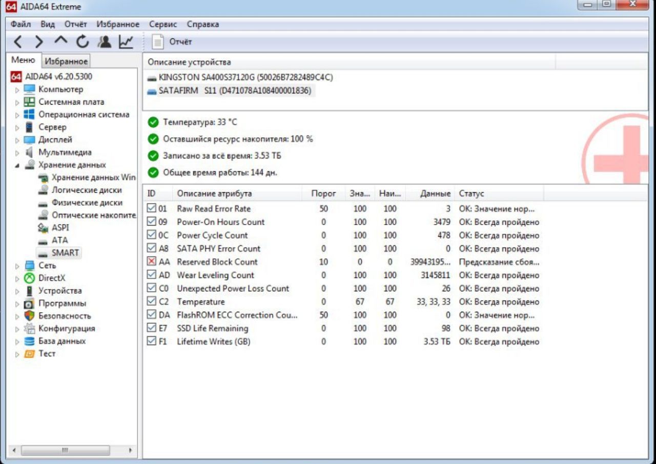Screen dimensions: 656x464
Task: Open the Отчёт menu
Action: [76, 24]
